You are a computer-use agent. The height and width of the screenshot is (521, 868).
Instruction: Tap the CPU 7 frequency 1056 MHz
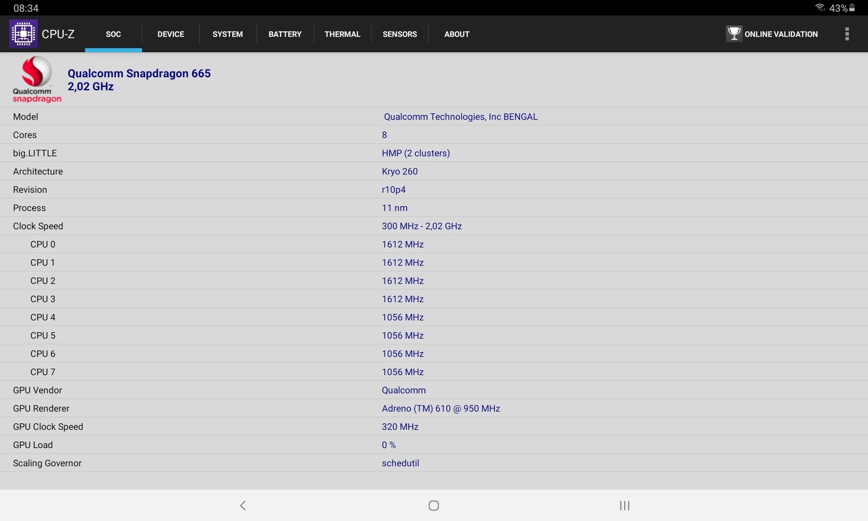pyautogui.click(x=403, y=372)
